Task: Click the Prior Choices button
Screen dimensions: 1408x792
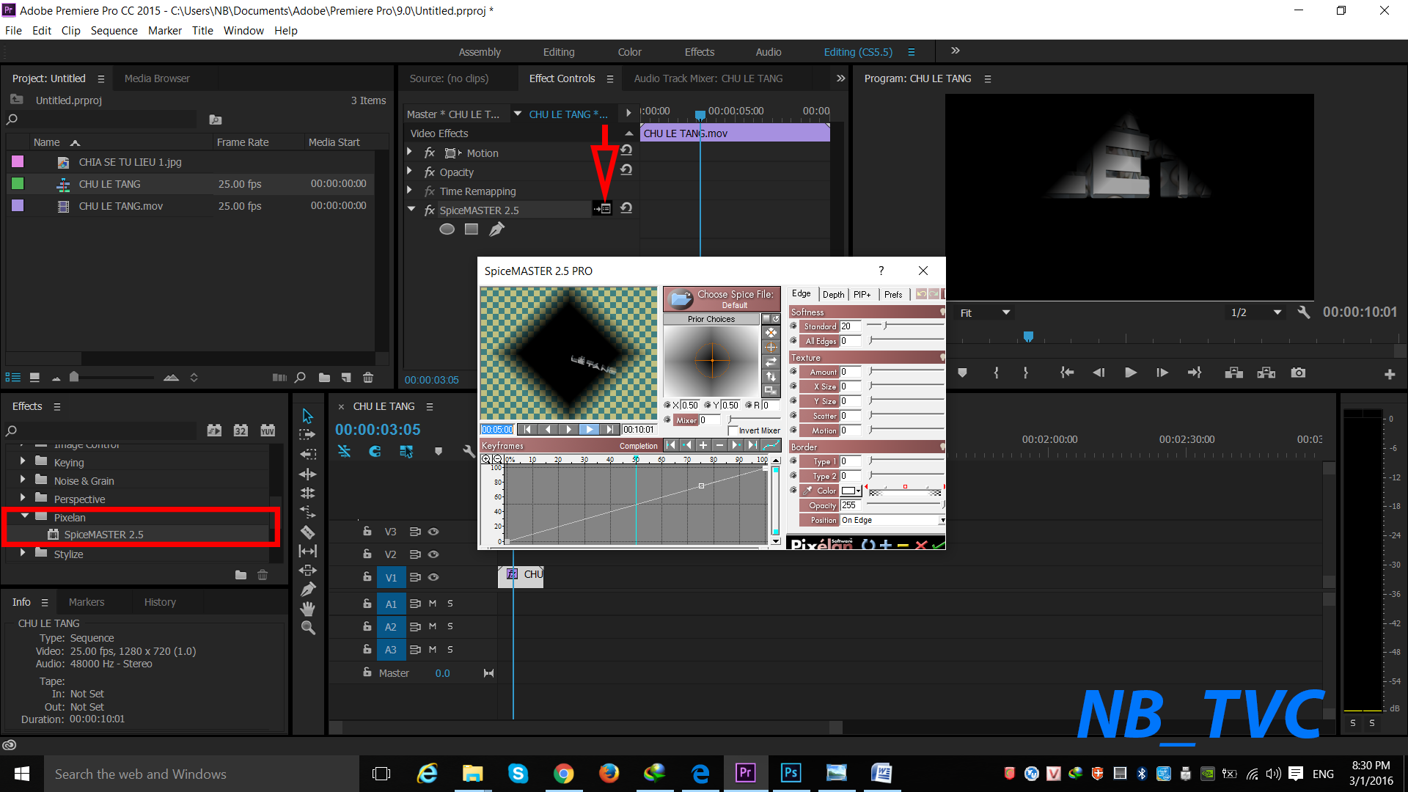Action: [x=711, y=319]
